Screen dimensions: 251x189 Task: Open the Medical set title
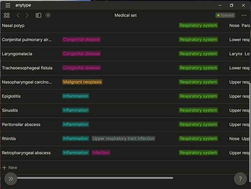click(125, 15)
